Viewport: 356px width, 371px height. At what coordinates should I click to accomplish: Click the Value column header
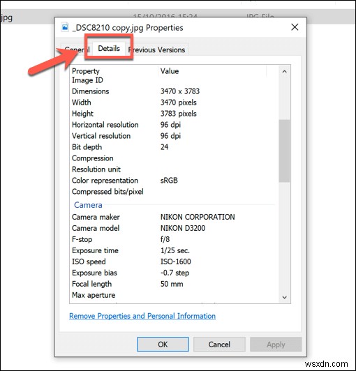[212, 71]
